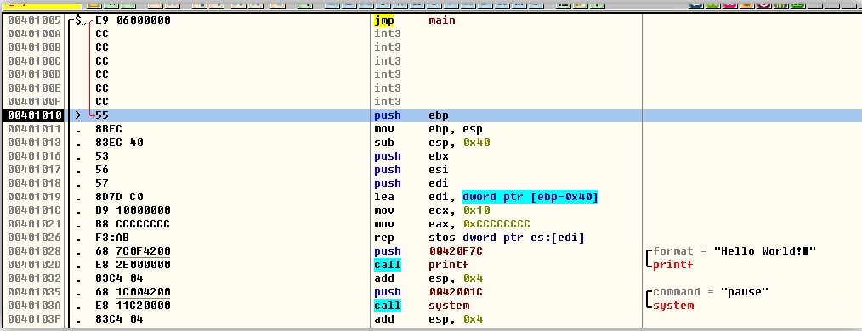Click the hex bytes 68 7C0F4200
The height and width of the screenshot is (331, 862).
click(133, 251)
